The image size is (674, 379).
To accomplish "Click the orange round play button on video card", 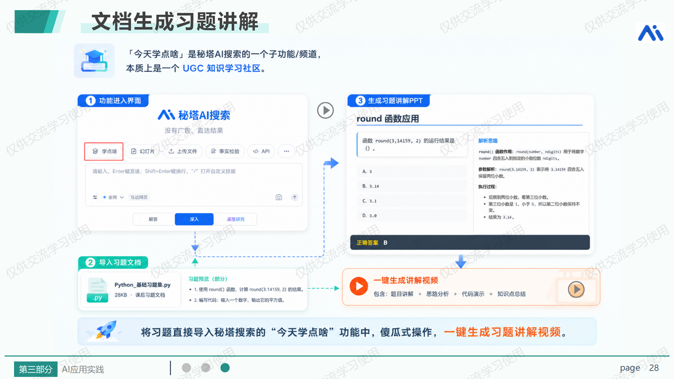I will click(x=576, y=290).
